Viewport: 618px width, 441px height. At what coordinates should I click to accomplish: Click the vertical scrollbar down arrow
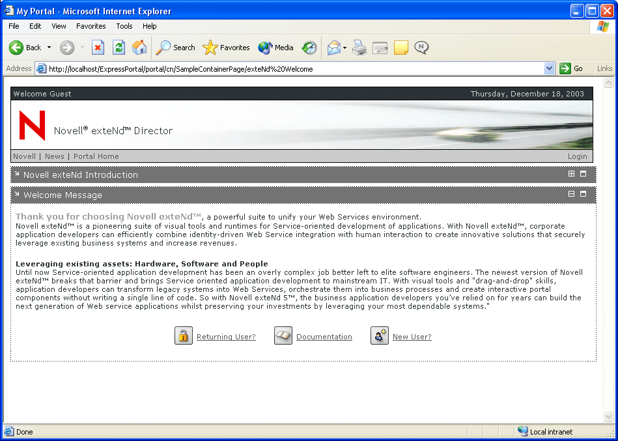608,416
